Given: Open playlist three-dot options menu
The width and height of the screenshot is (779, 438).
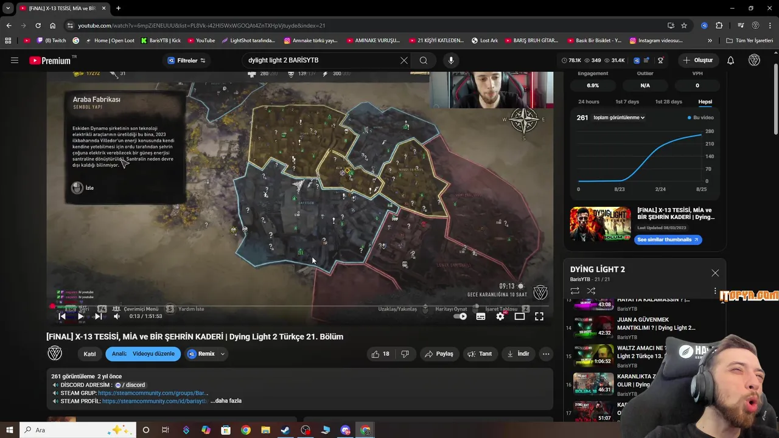Looking at the screenshot, I should coord(715,291).
